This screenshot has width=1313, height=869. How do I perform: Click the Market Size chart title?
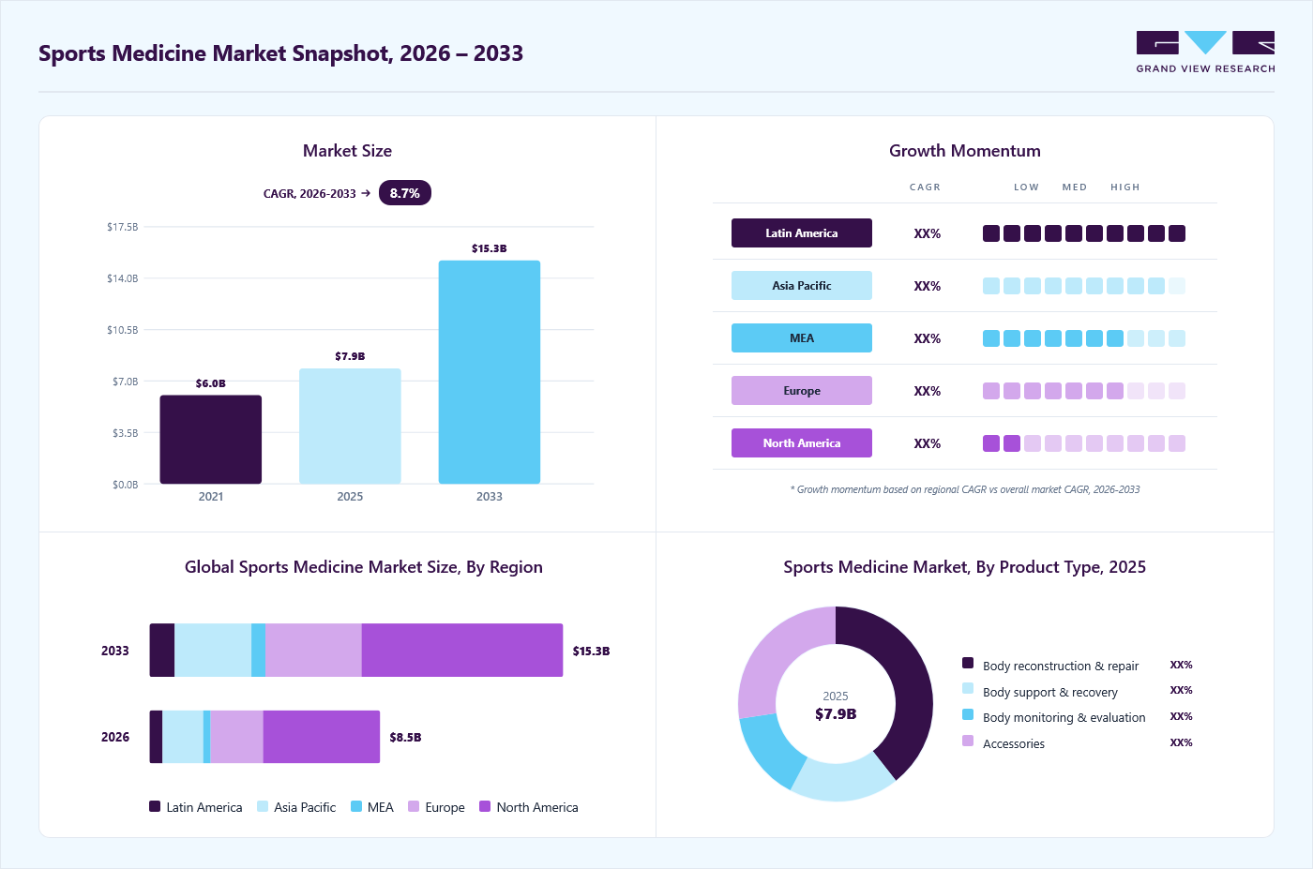(347, 151)
